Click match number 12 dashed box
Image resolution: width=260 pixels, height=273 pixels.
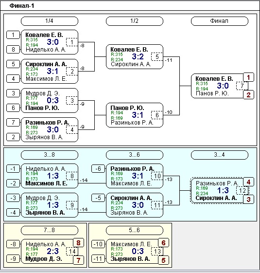[242, 190]
